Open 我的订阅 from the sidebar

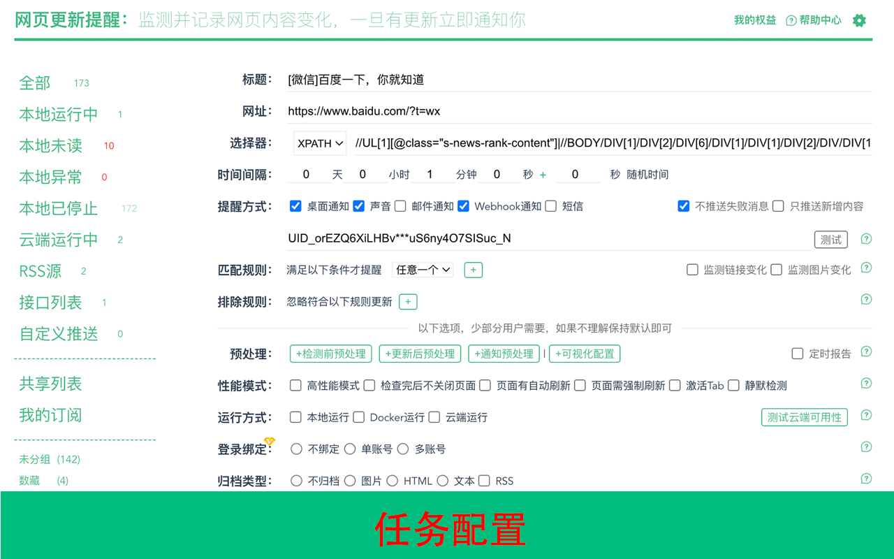pyautogui.click(x=49, y=414)
